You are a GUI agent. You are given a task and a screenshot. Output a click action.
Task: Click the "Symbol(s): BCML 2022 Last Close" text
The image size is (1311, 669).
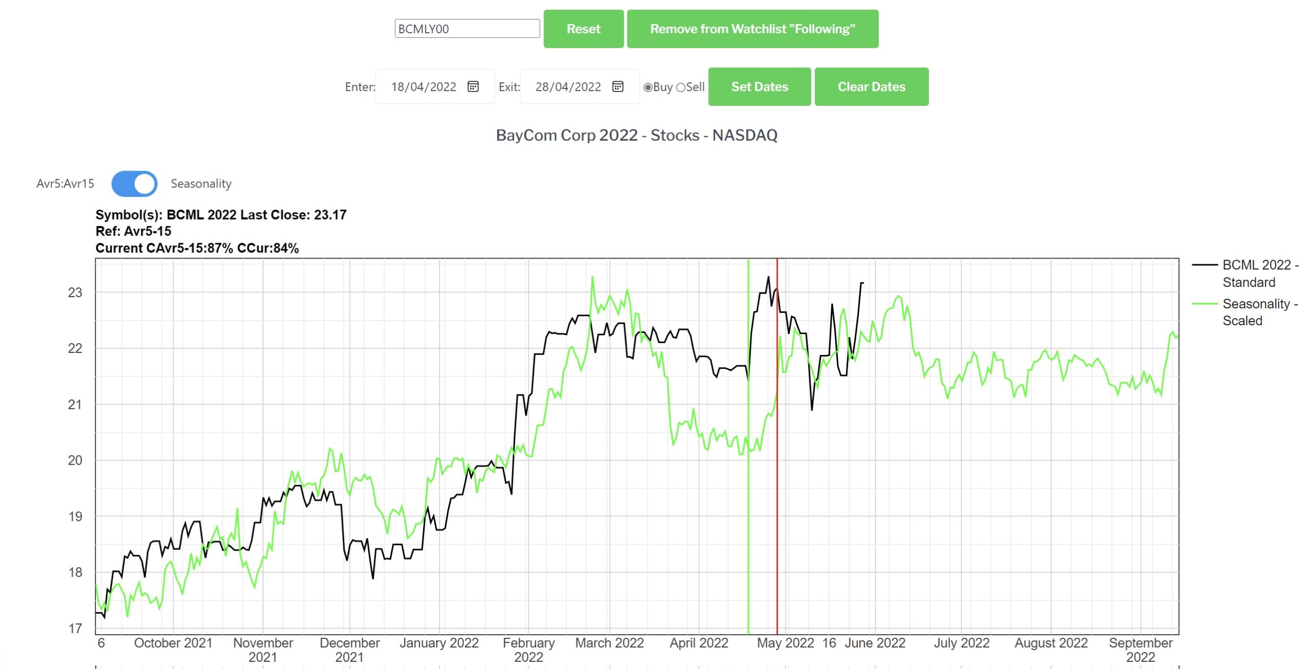[221, 215]
